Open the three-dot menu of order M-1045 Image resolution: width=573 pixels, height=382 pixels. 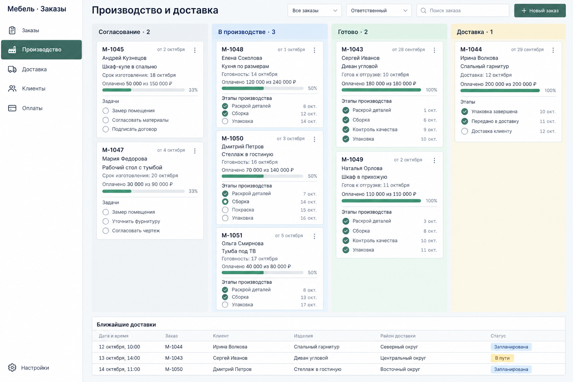click(x=195, y=50)
